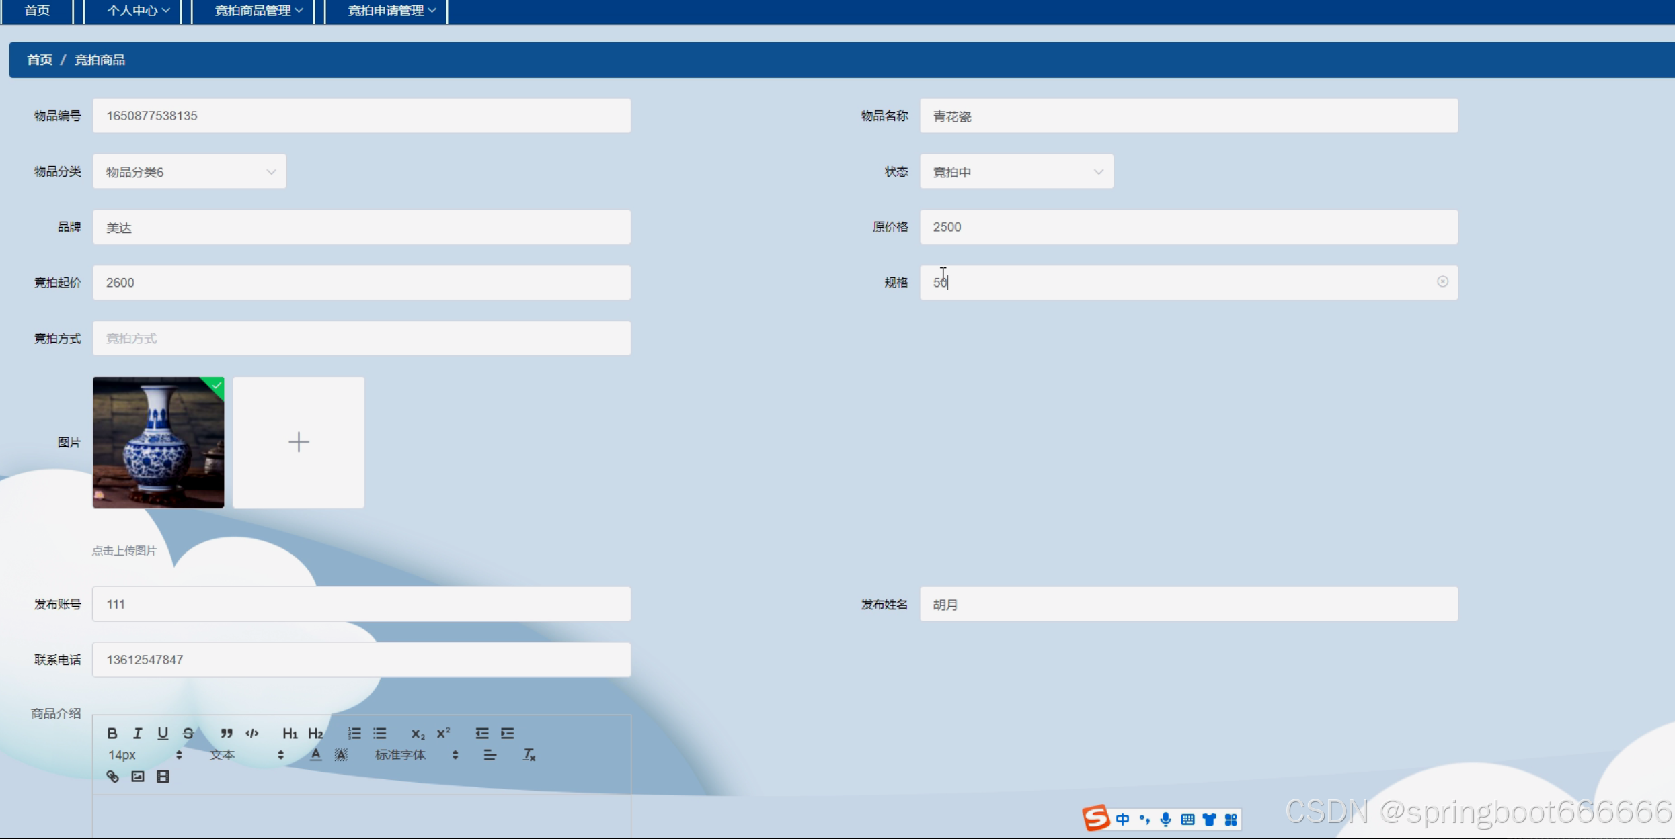This screenshot has height=839, width=1675.
Task: Click the 首页 breadcrumb link
Action: [40, 60]
